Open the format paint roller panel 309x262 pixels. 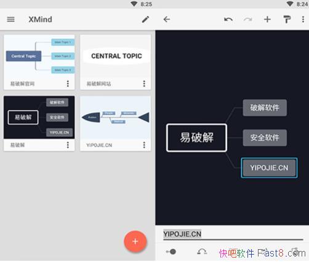coord(287,20)
